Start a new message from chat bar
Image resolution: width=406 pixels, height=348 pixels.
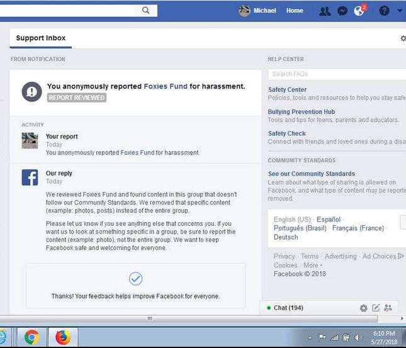pyautogui.click(x=376, y=308)
